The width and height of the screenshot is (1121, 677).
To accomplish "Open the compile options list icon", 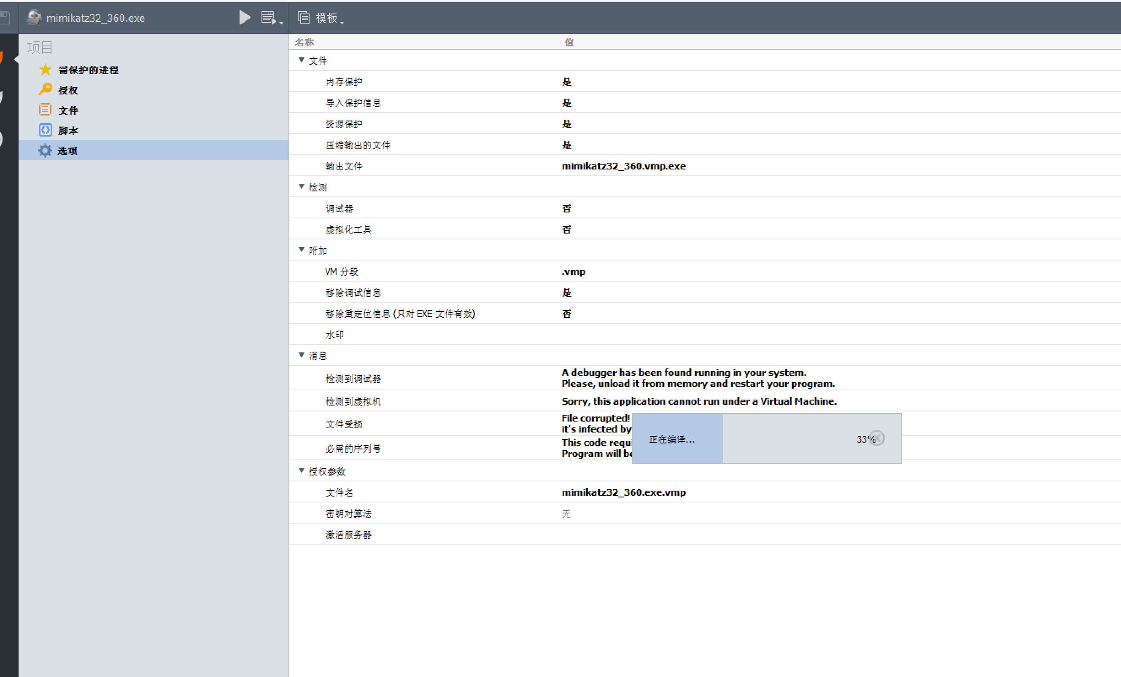I will [x=268, y=18].
